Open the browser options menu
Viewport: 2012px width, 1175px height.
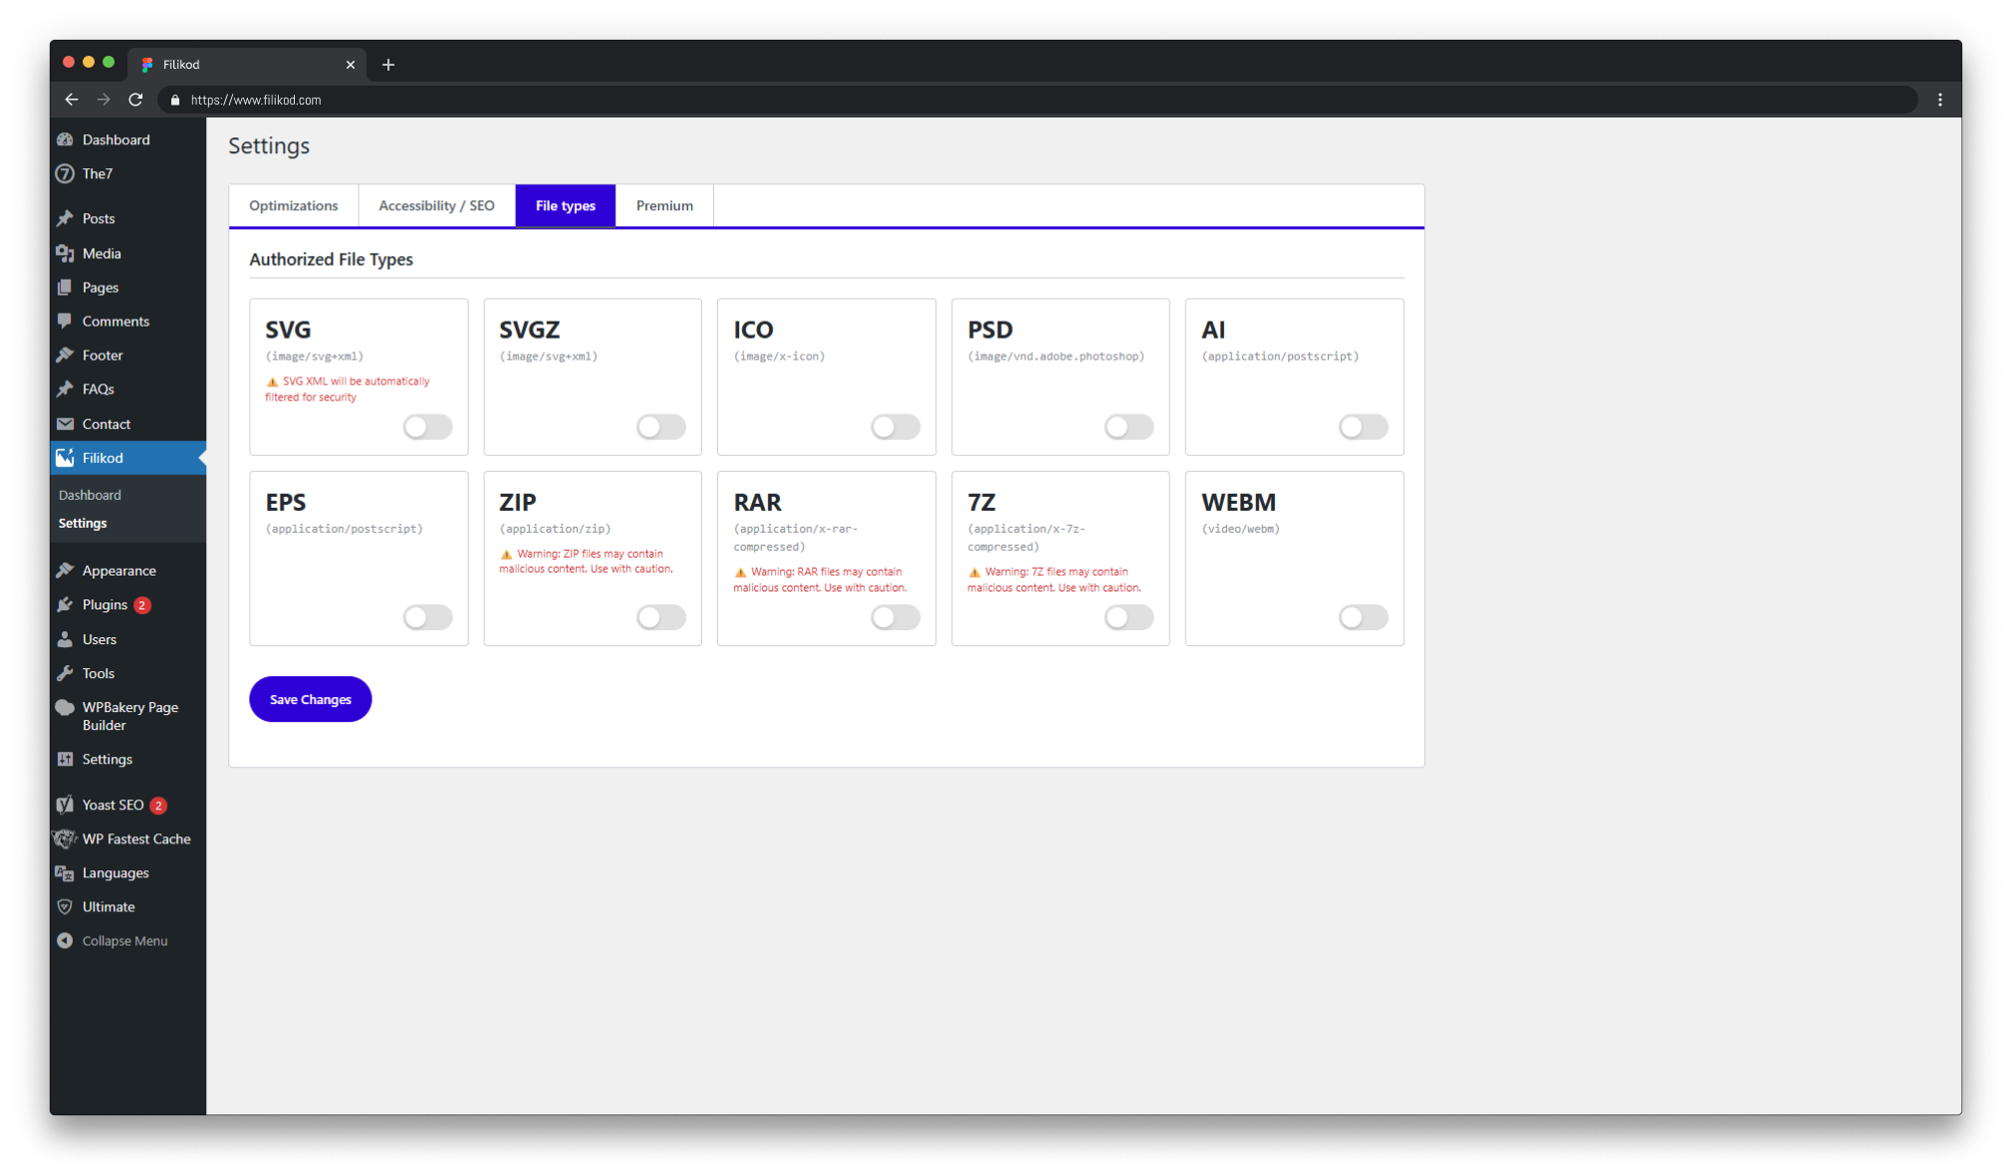1939,100
